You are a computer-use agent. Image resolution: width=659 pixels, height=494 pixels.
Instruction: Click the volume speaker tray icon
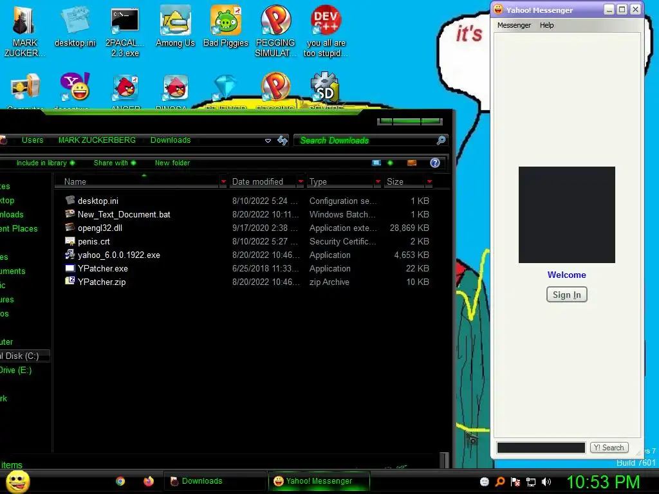click(x=546, y=482)
